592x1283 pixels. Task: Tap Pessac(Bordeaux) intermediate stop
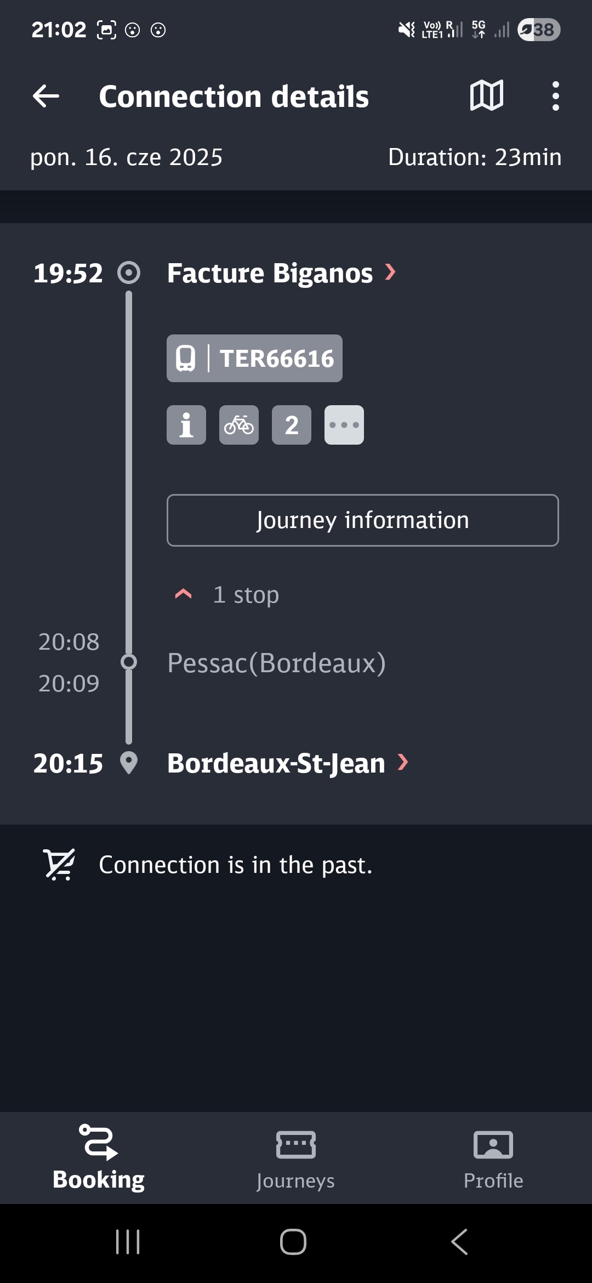coord(276,663)
